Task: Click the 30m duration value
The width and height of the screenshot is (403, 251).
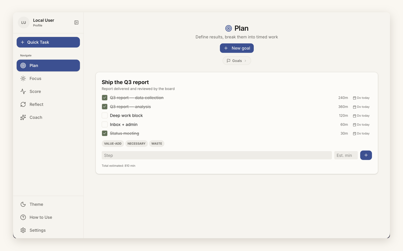Action: (x=344, y=133)
